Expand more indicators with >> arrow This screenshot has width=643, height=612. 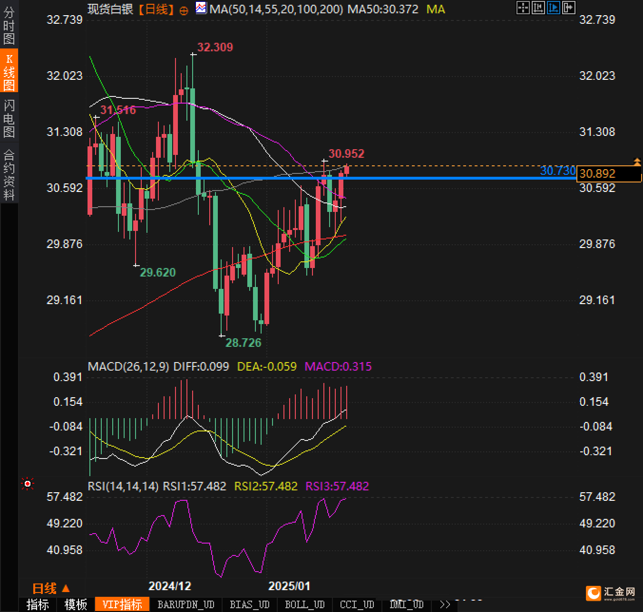(445, 604)
